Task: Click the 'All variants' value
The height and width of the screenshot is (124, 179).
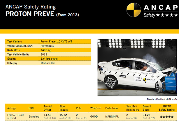Action: [x=47, y=46]
